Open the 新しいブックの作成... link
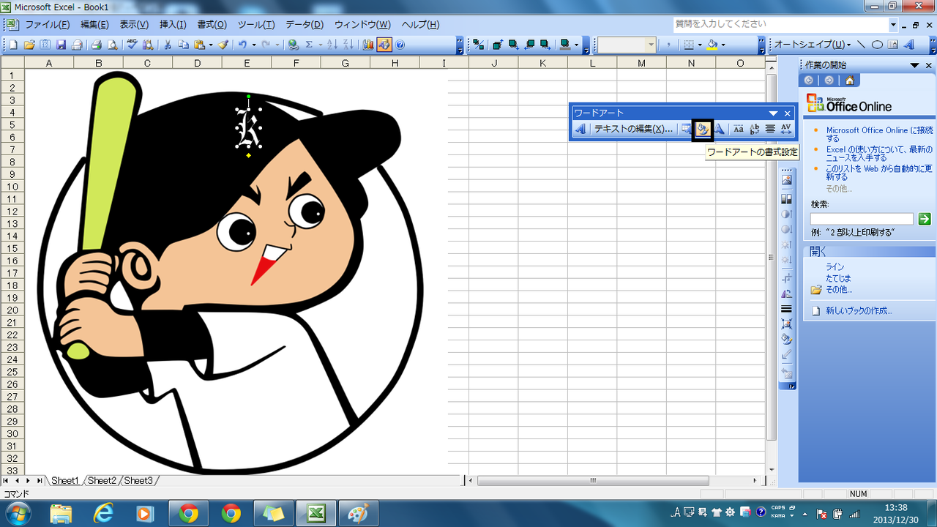The height and width of the screenshot is (527, 937). [x=859, y=310]
